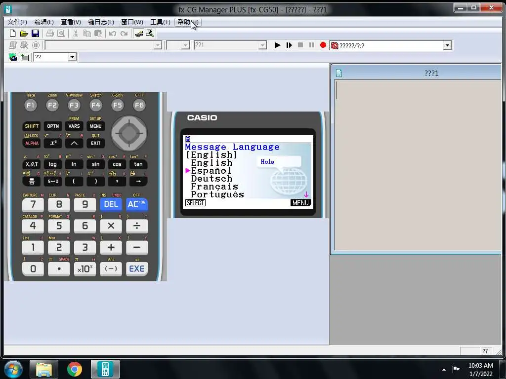Click the green add-panel icon beside camera

pos(25,57)
